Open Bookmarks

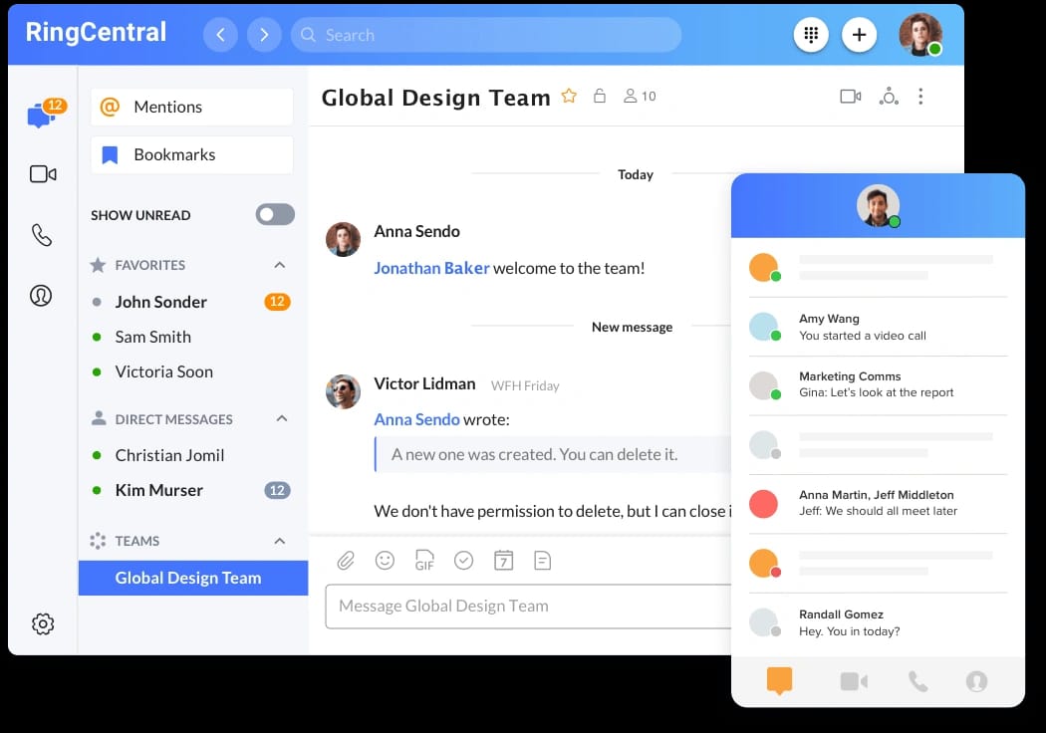(x=192, y=154)
